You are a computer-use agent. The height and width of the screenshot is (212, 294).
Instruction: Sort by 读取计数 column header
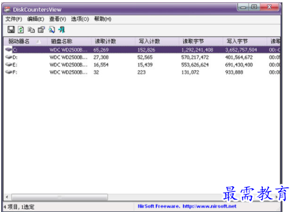(113, 41)
